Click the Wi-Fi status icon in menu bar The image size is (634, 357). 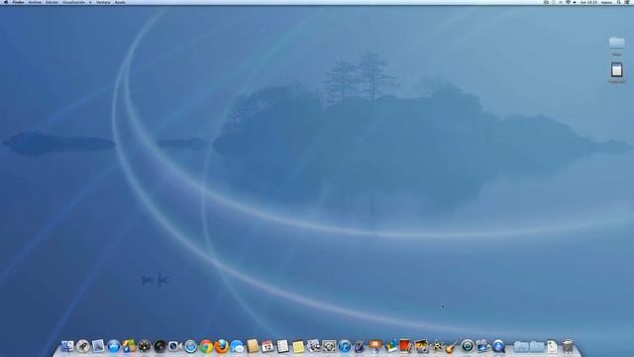[x=568, y=2]
